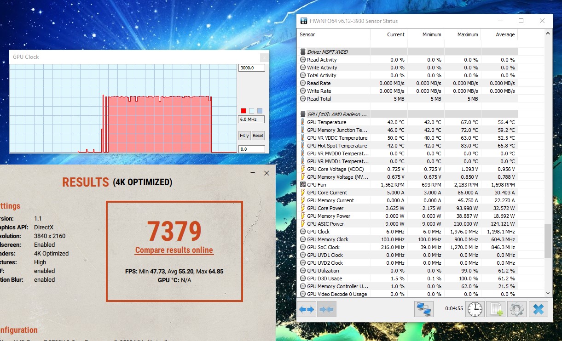
Task: Close the GPU Clock graph window
Action: pos(264,57)
